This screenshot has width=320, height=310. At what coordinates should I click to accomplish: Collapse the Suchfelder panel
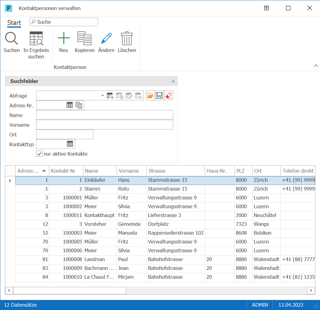(x=173, y=81)
